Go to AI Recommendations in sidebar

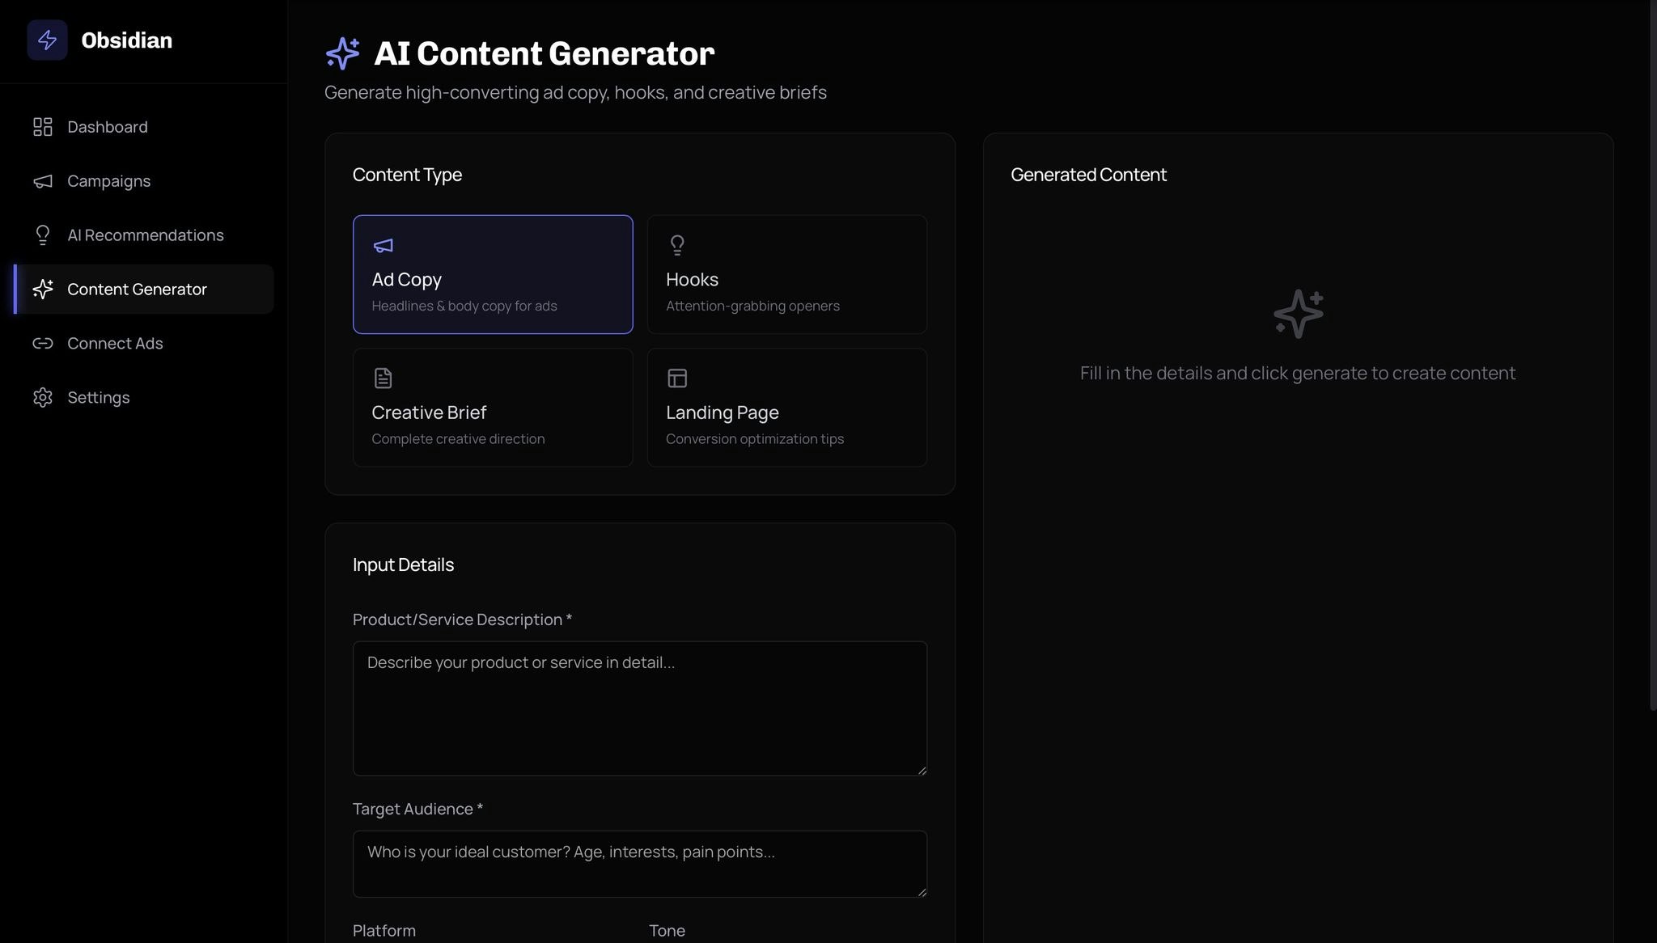(x=146, y=235)
